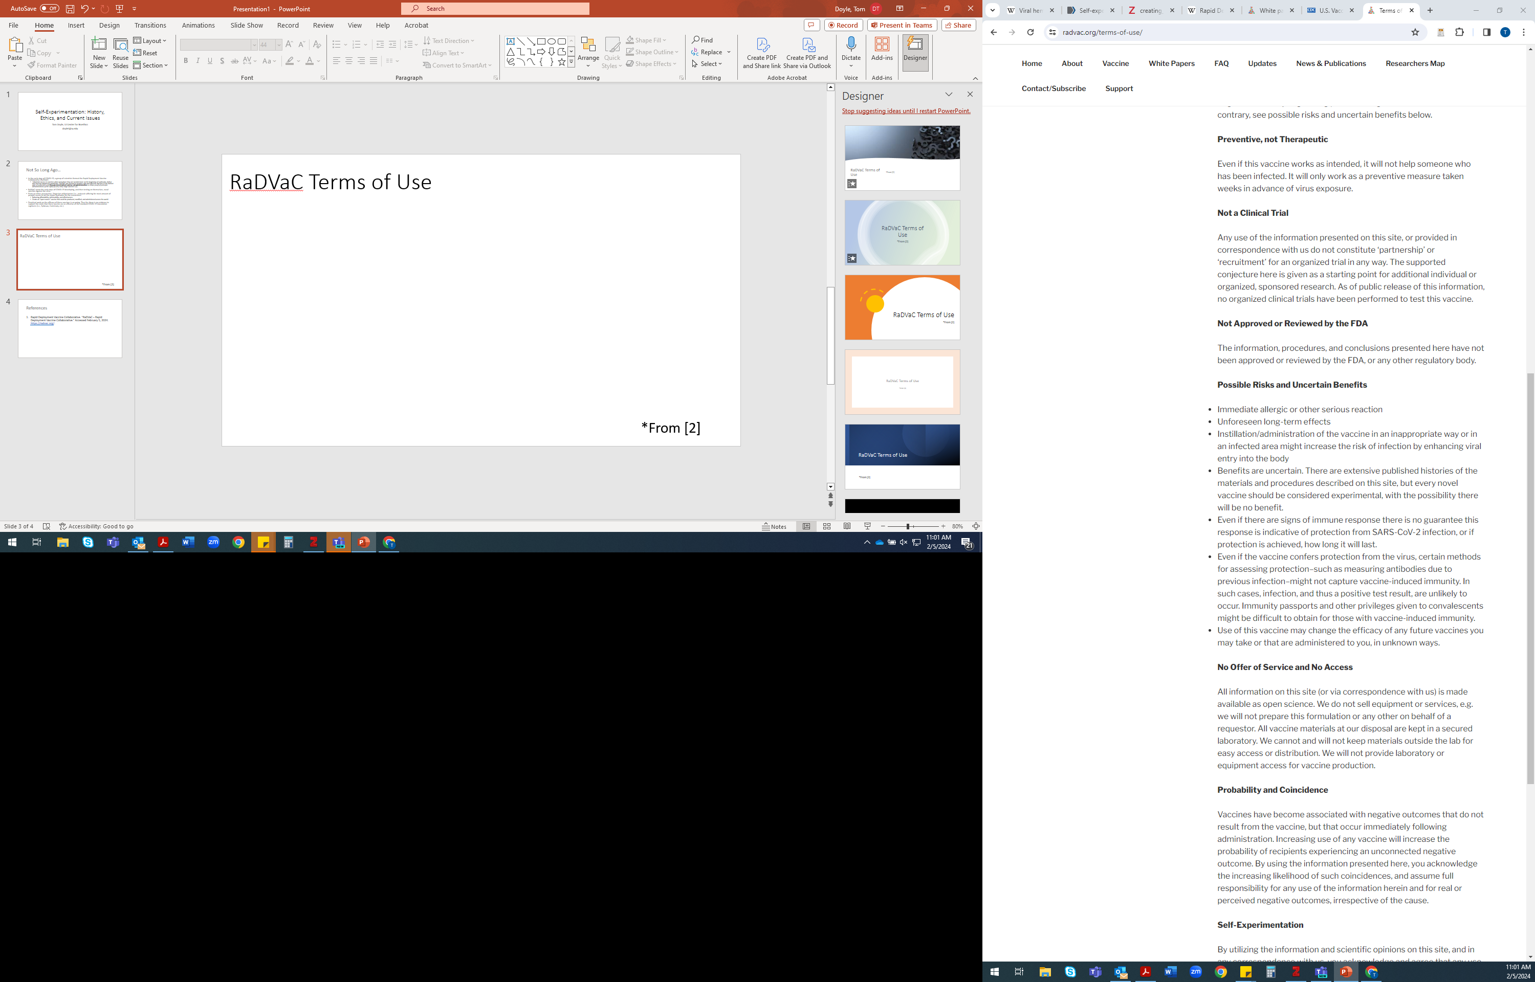The height and width of the screenshot is (982, 1535).
Task: Open Reuse Slides from the ribbon
Action: [x=121, y=53]
